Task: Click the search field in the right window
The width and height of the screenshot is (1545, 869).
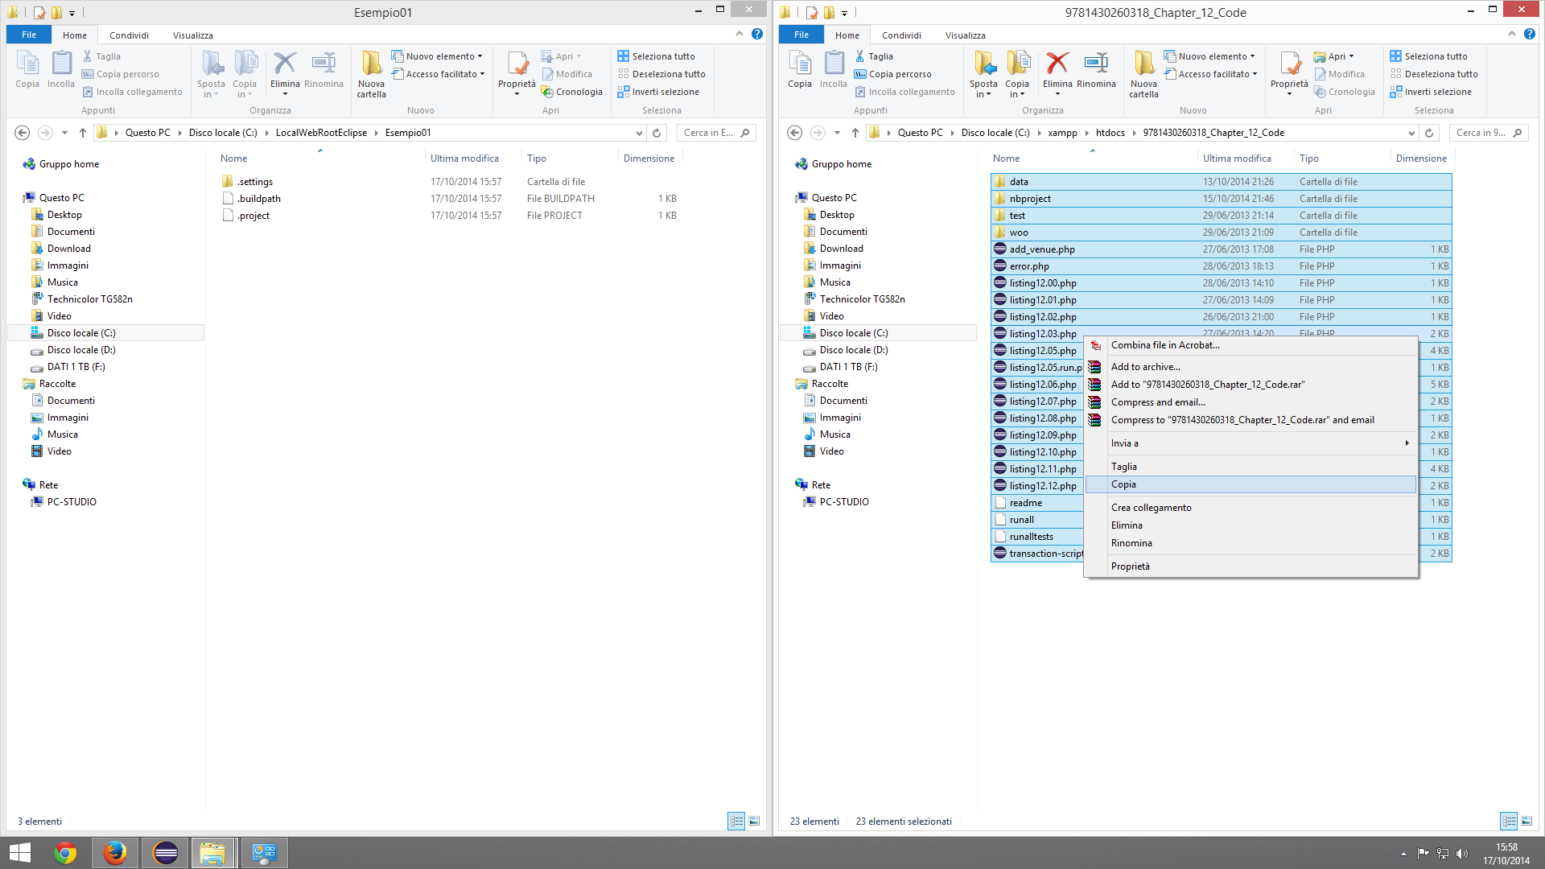Action: [x=1481, y=133]
